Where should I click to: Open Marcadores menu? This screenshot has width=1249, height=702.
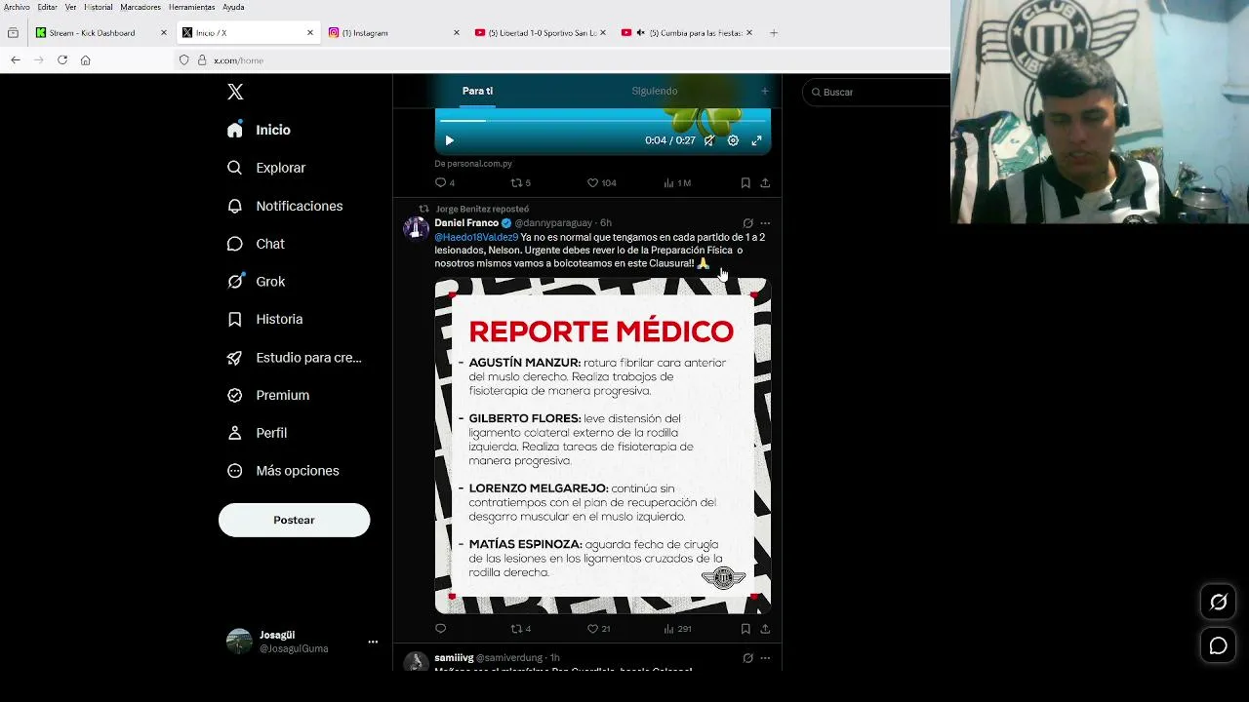click(x=141, y=7)
